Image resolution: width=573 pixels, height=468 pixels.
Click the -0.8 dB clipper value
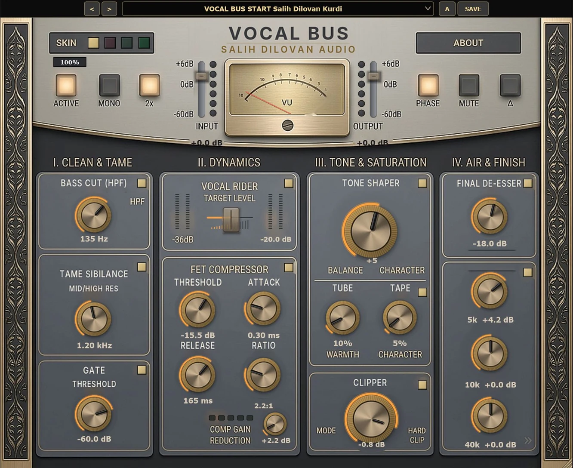point(371,444)
